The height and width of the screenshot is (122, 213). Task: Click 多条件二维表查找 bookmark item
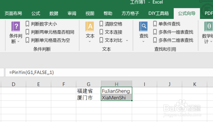tap(173, 40)
